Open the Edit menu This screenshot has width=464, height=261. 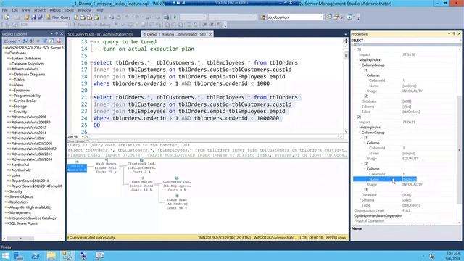click(14, 10)
